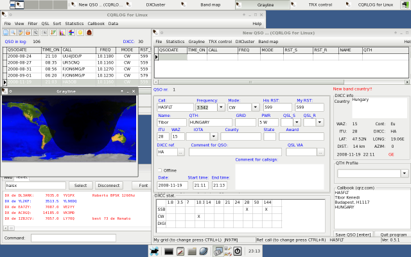Click the power quit icon in bottom panel

(238, 251)
